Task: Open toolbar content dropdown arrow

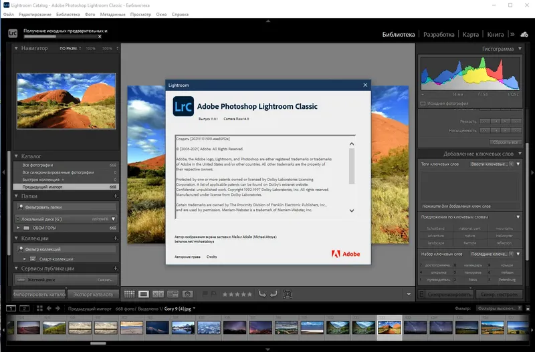Action: tap(409, 294)
